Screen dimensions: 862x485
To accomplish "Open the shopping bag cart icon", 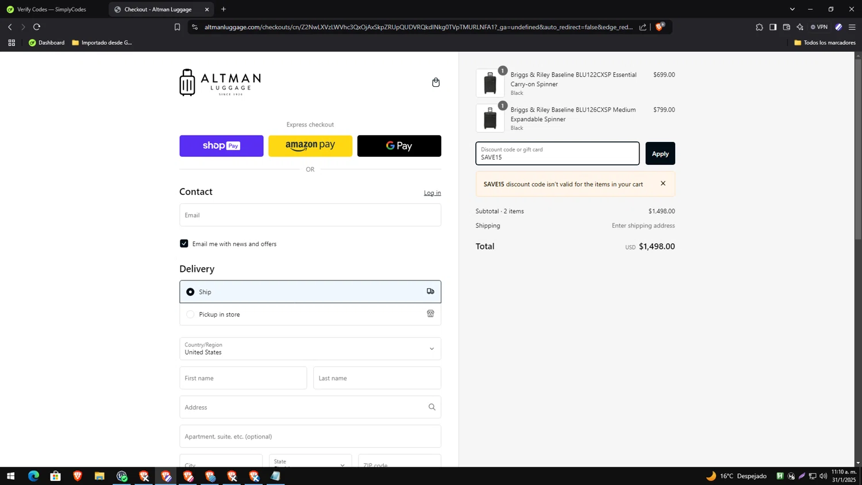I will (x=436, y=82).
